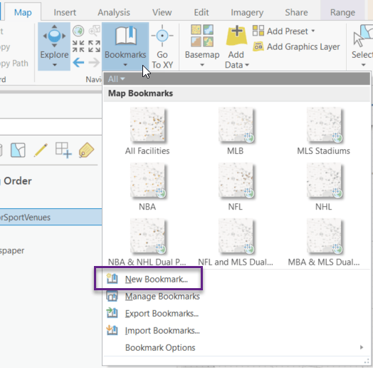Zoom to MBA & MLS Dual bookmark
Image resolution: width=373 pixels, height=368 pixels.
point(324,242)
